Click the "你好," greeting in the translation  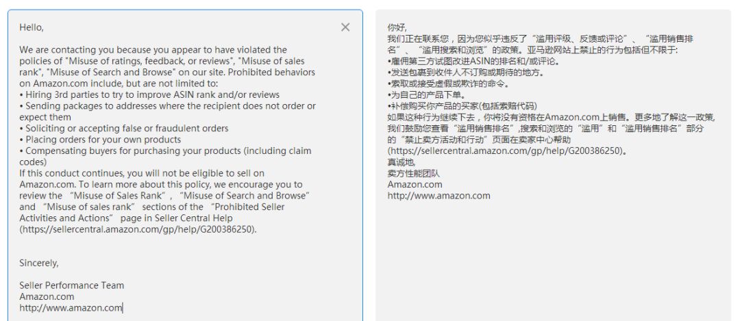(x=396, y=28)
